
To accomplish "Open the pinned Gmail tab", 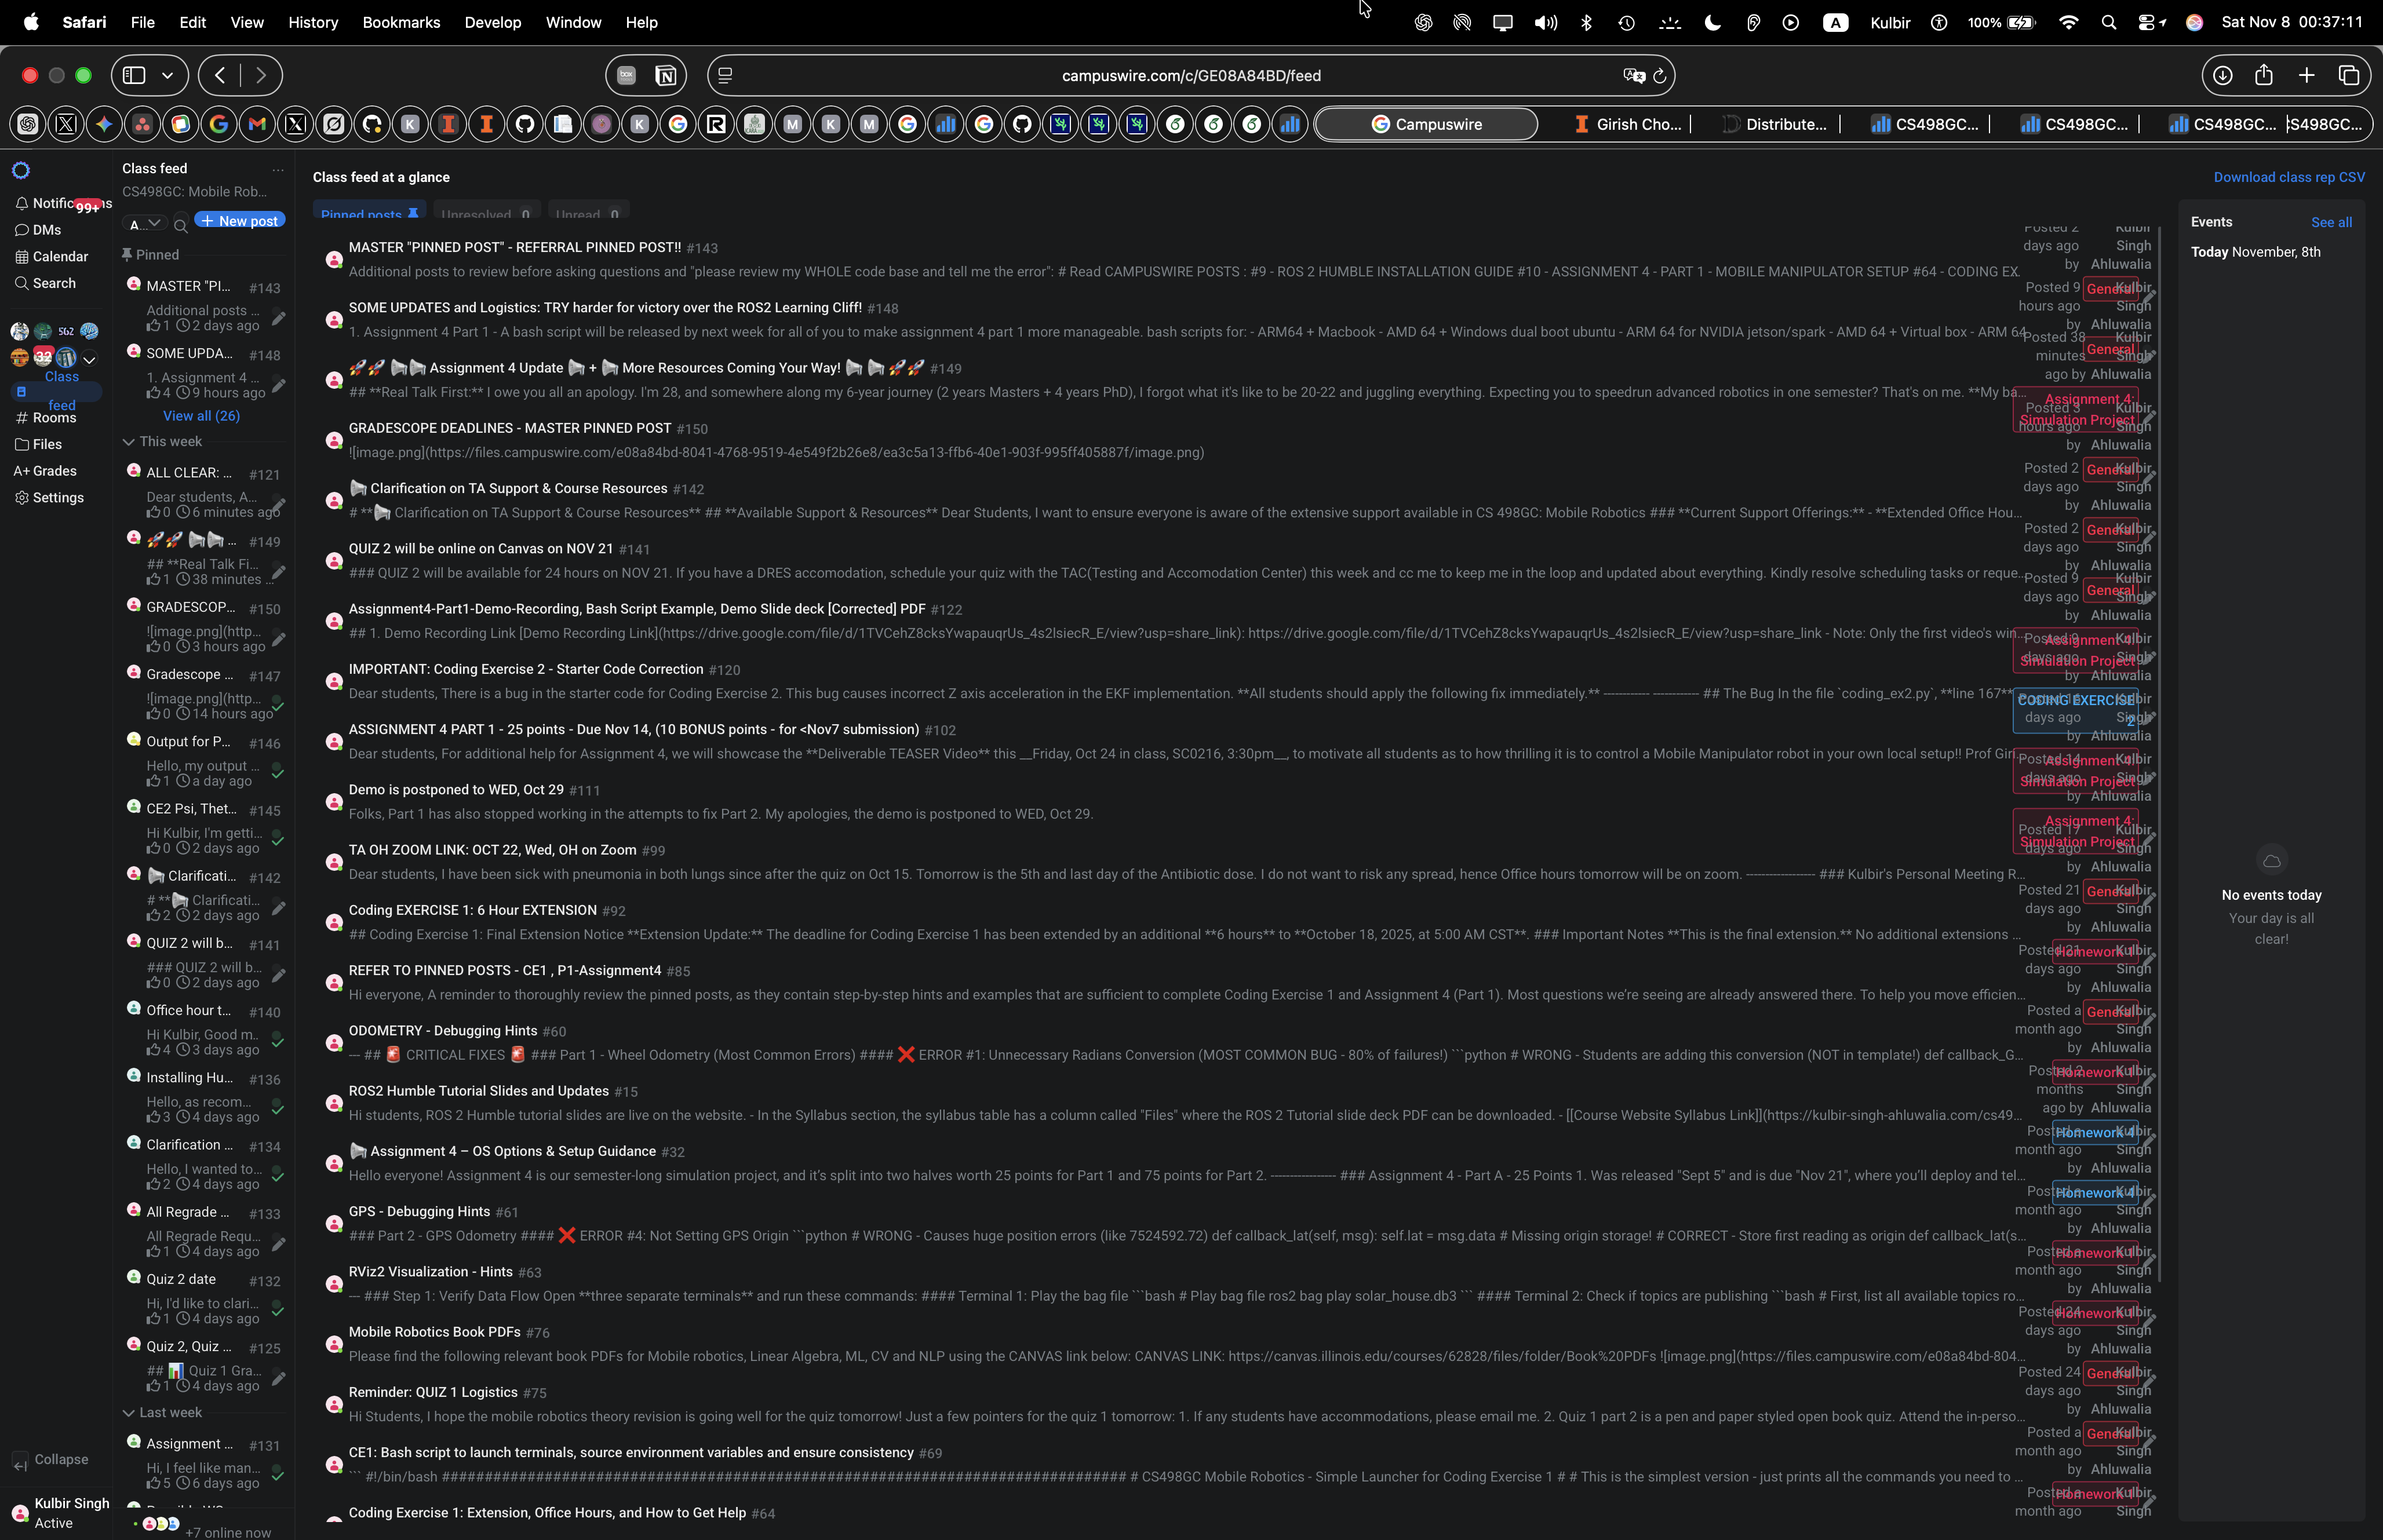I will pyautogui.click(x=257, y=124).
